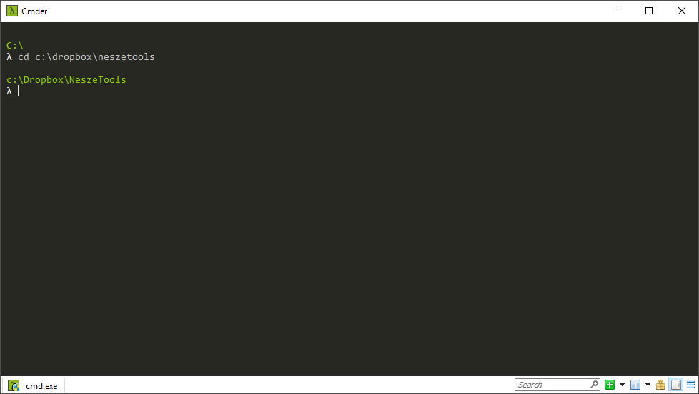Click the magnifier icon in the search box

[594, 384]
